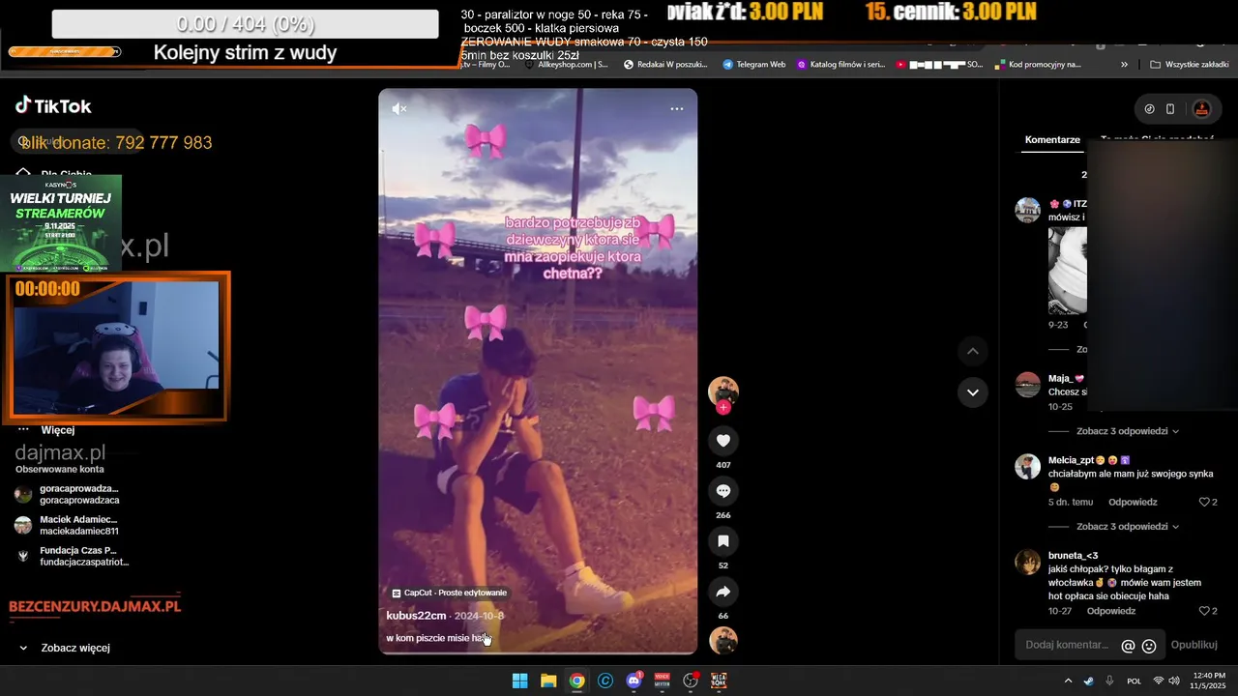Click the Dodaj komentarz input field
This screenshot has width=1238, height=696.
1067,645
